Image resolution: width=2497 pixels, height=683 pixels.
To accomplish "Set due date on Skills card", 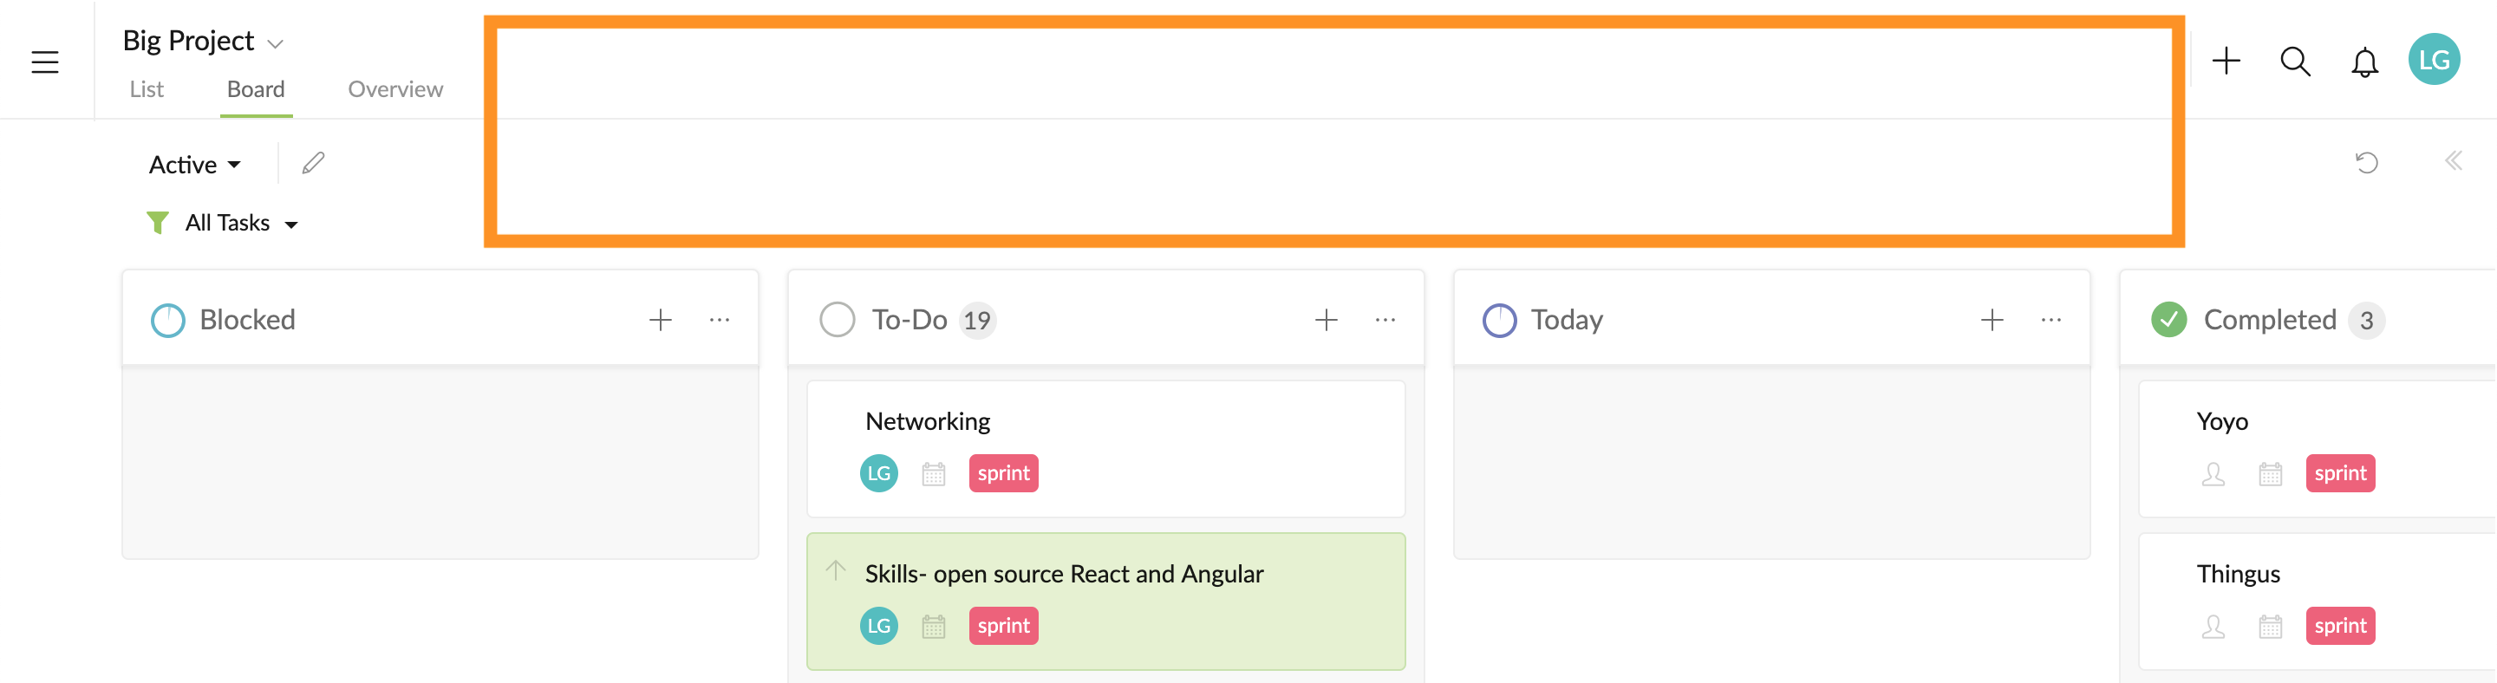I will click(934, 627).
